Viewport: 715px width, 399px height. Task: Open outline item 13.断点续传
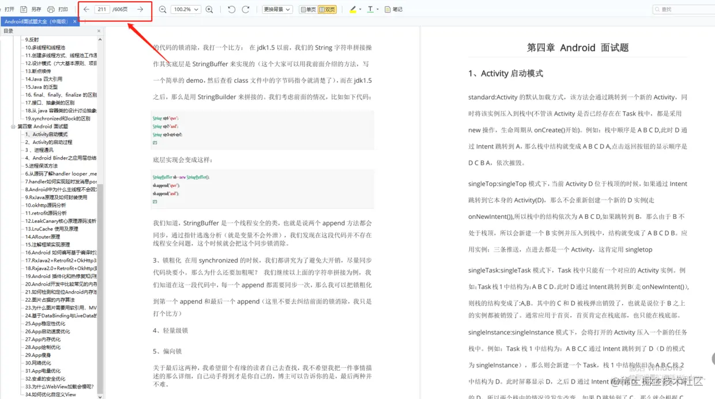pos(38,71)
